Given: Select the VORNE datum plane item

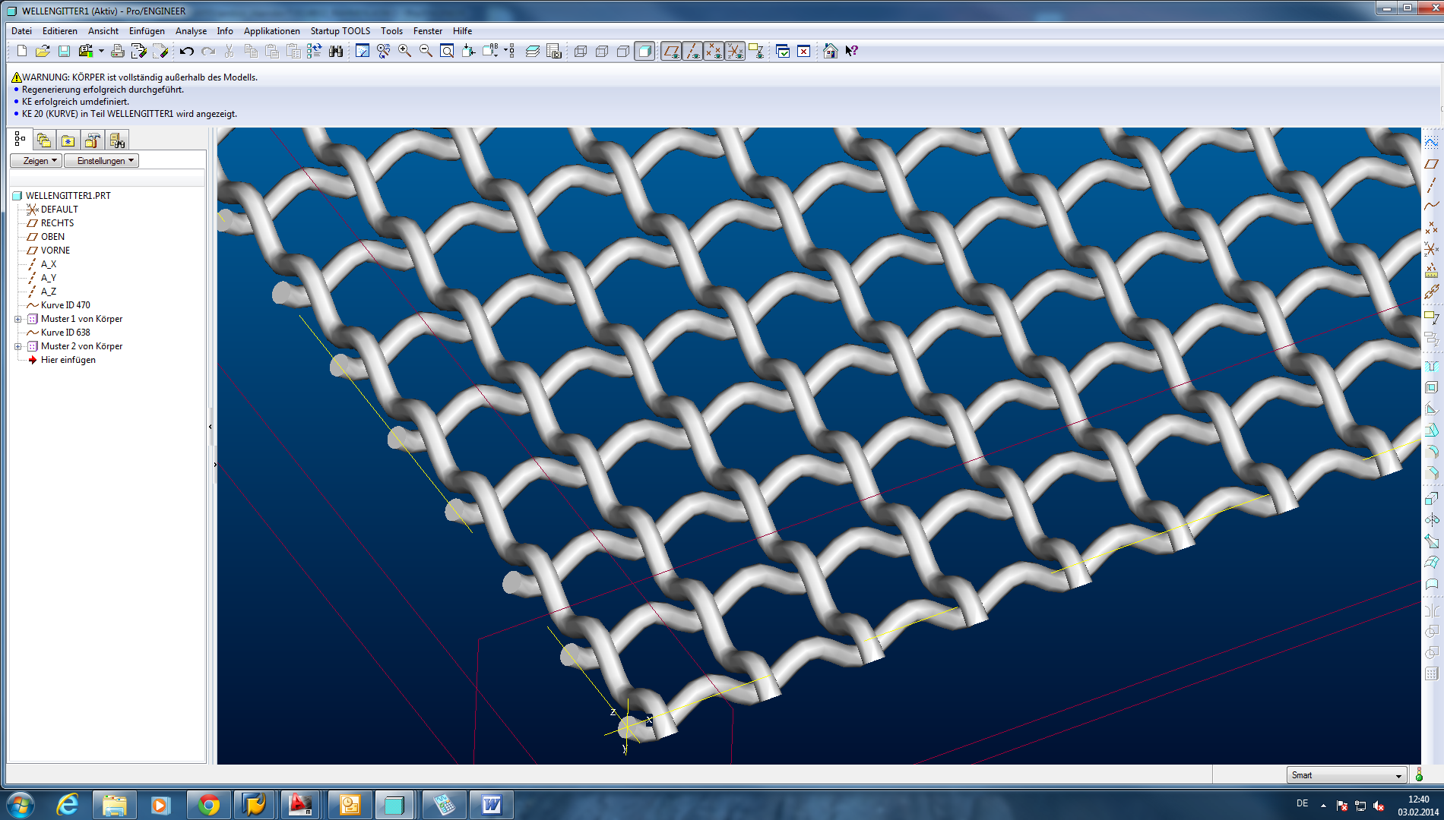Looking at the screenshot, I should pos(55,251).
